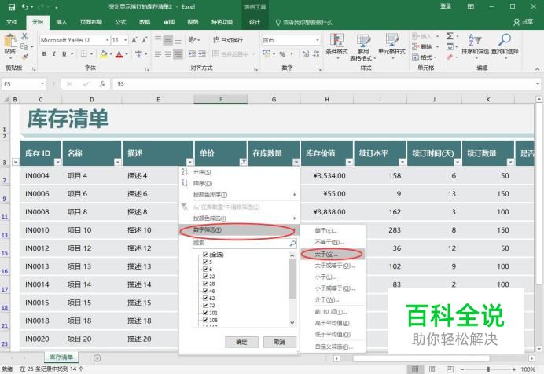Click the Page Layout view icon in status bar
Screen dimensions: 544x374
click(x=432, y=369)
